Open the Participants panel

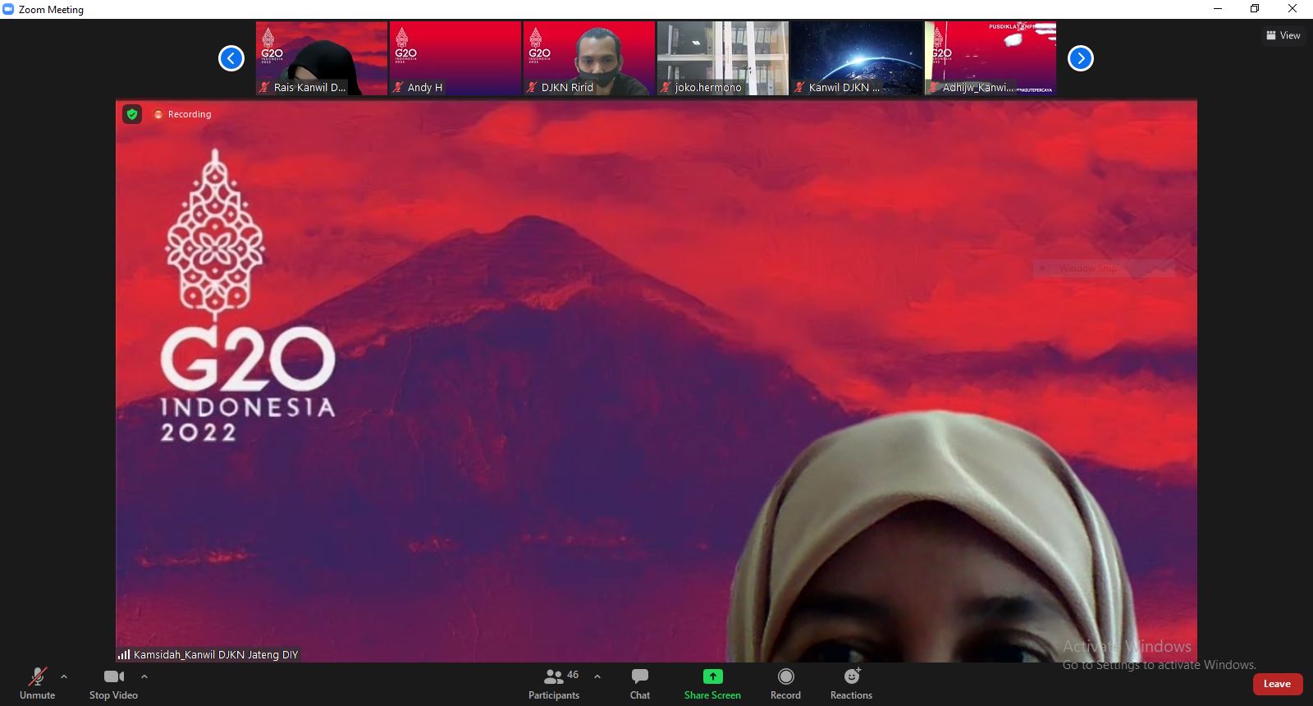554,683
